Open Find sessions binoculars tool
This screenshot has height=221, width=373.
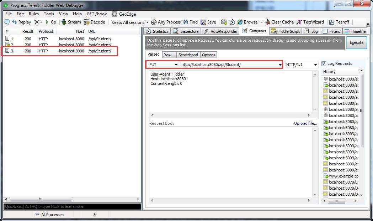(190, 22)
